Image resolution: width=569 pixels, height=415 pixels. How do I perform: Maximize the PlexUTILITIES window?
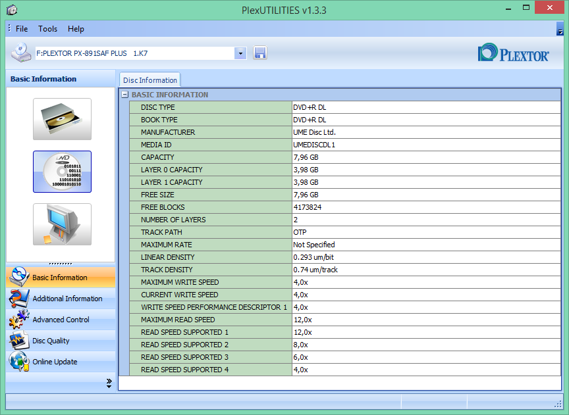point(526,8)
